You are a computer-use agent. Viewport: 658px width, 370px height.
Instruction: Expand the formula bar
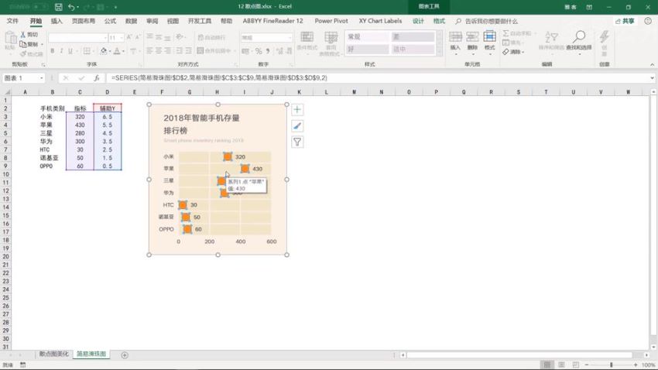652,78
